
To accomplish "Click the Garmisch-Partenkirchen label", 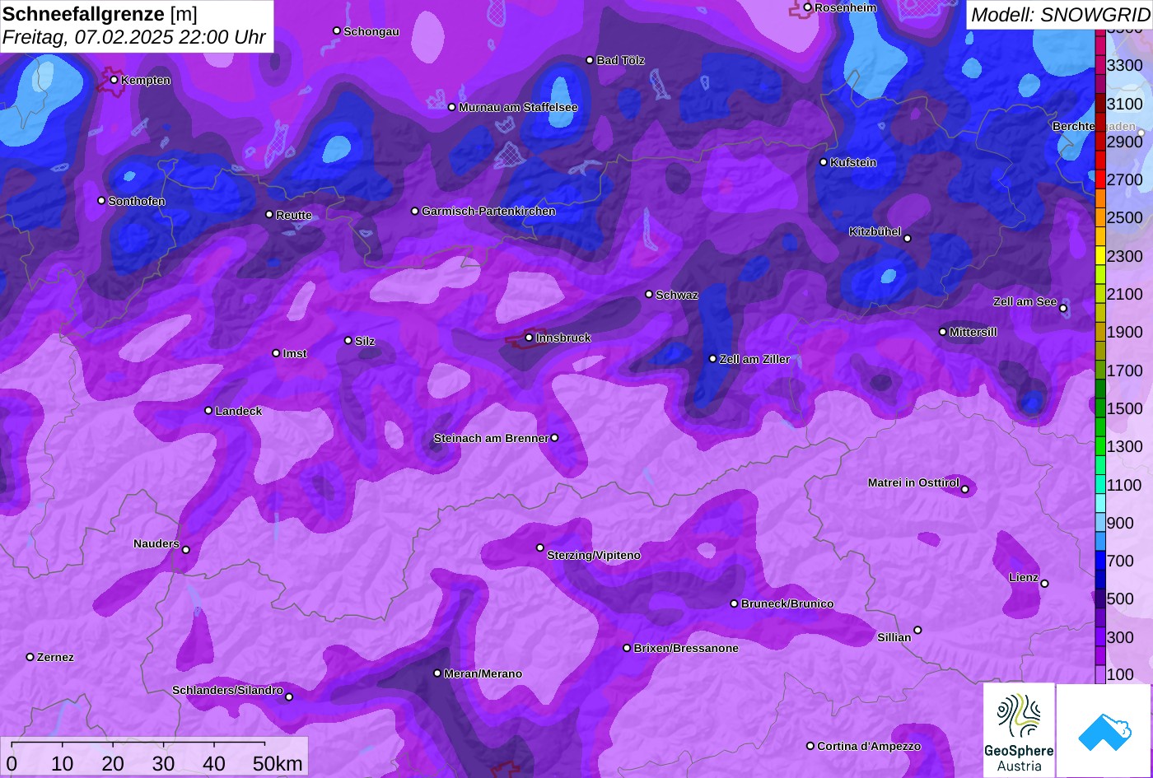I will pos(488,212).
